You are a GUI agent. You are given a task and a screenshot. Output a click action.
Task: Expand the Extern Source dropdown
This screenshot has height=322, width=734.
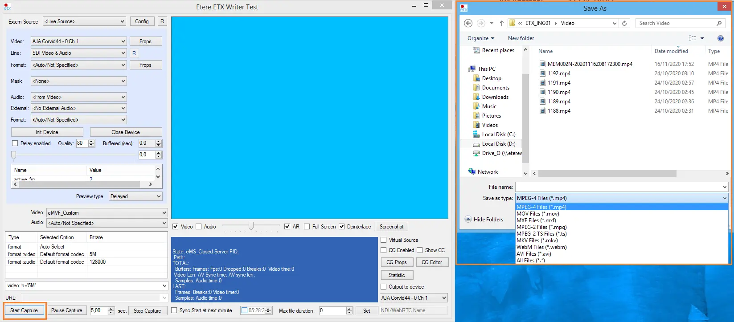(85, 21)
